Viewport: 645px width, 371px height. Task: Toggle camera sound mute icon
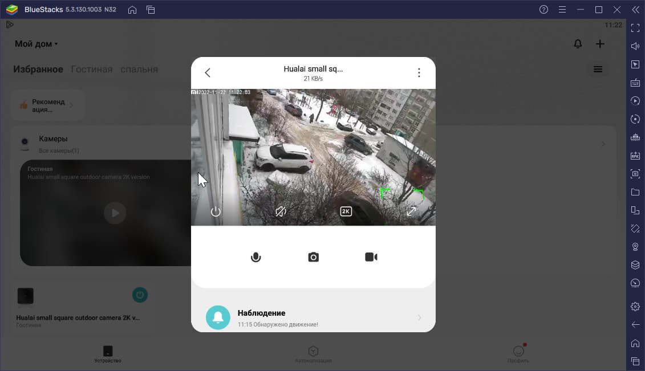281,211
